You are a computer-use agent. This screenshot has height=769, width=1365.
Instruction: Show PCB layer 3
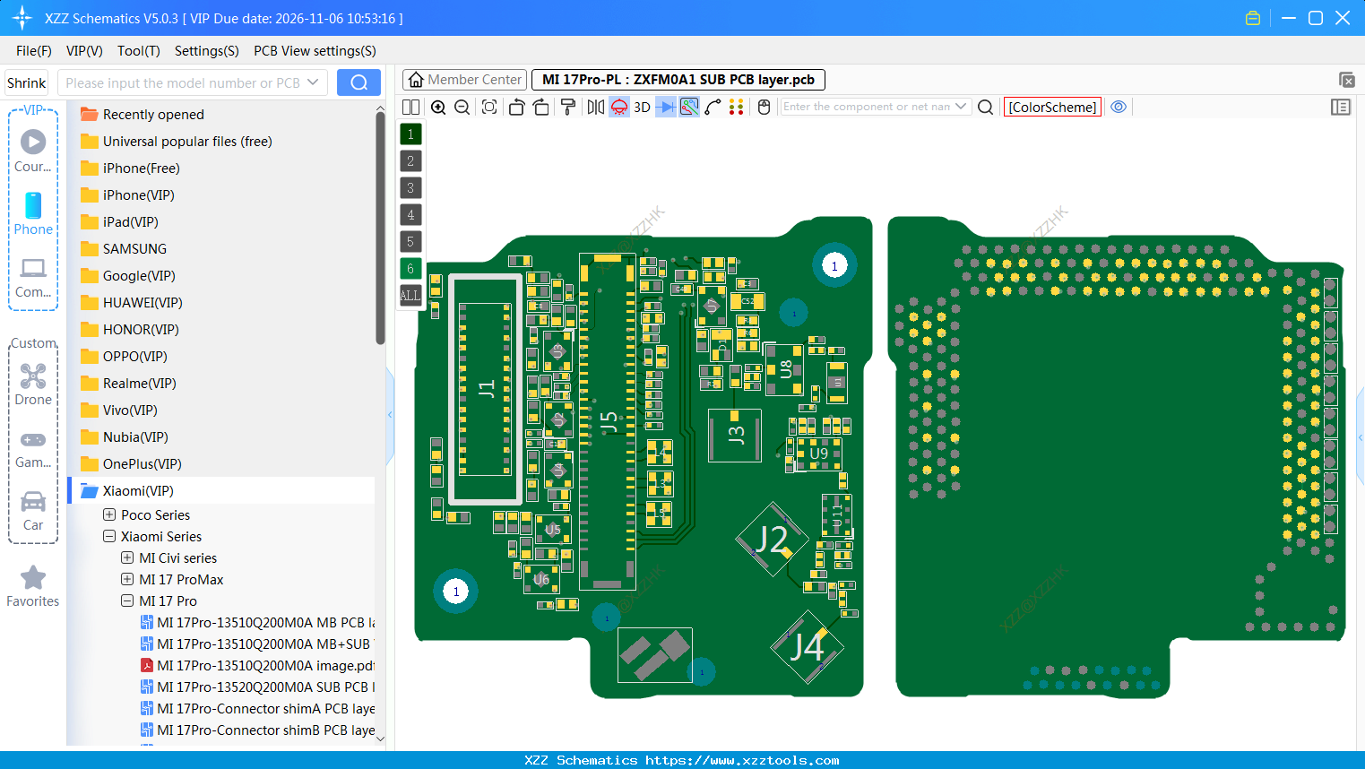410,188
